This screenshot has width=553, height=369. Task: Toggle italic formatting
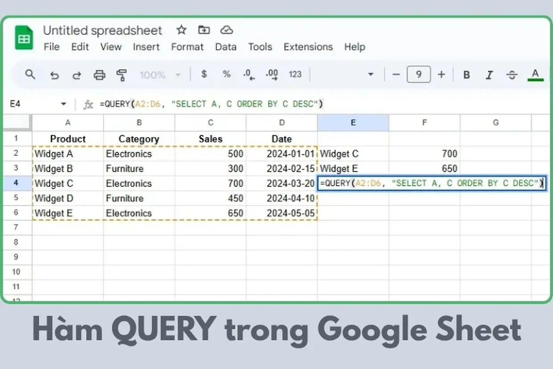[489, 75]
